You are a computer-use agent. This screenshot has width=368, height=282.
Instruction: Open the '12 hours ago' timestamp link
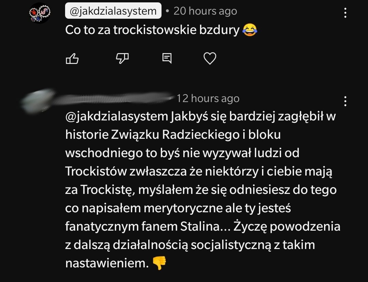tap(208, 98)
